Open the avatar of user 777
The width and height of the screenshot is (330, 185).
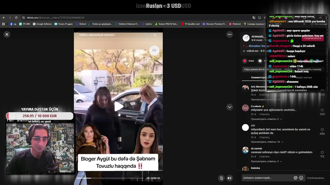[x=245, y=127]
